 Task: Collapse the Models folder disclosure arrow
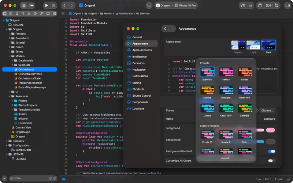(10, 56)
